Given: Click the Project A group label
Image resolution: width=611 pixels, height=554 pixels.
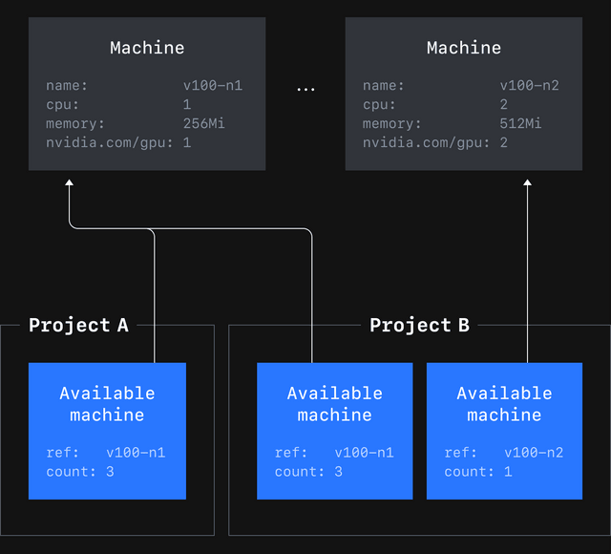Looking at the screenshot, I should pyautogui.click(x=78, y=326).
